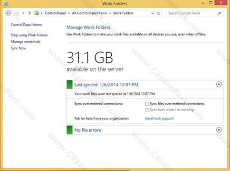Select All Control Panel Items breadcrumb
The height and width of the screenshot is (171, 230).
point(89,13)
